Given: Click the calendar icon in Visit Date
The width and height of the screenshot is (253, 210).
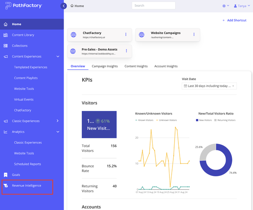Looking at the screenshot, I should point(186,86).
